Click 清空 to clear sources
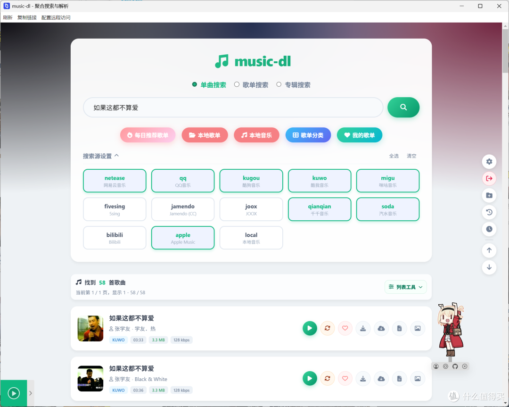Image resolution: width=509 pixels, height=407 pixels. point(411,156)
